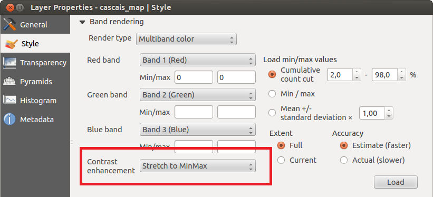Select Actual (slower) accuracy option

click(x=344, y=160)
